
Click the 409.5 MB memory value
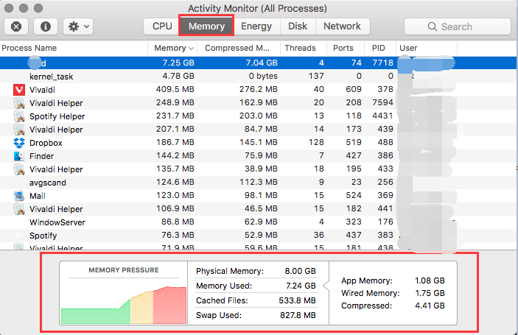tap(175, 89)
